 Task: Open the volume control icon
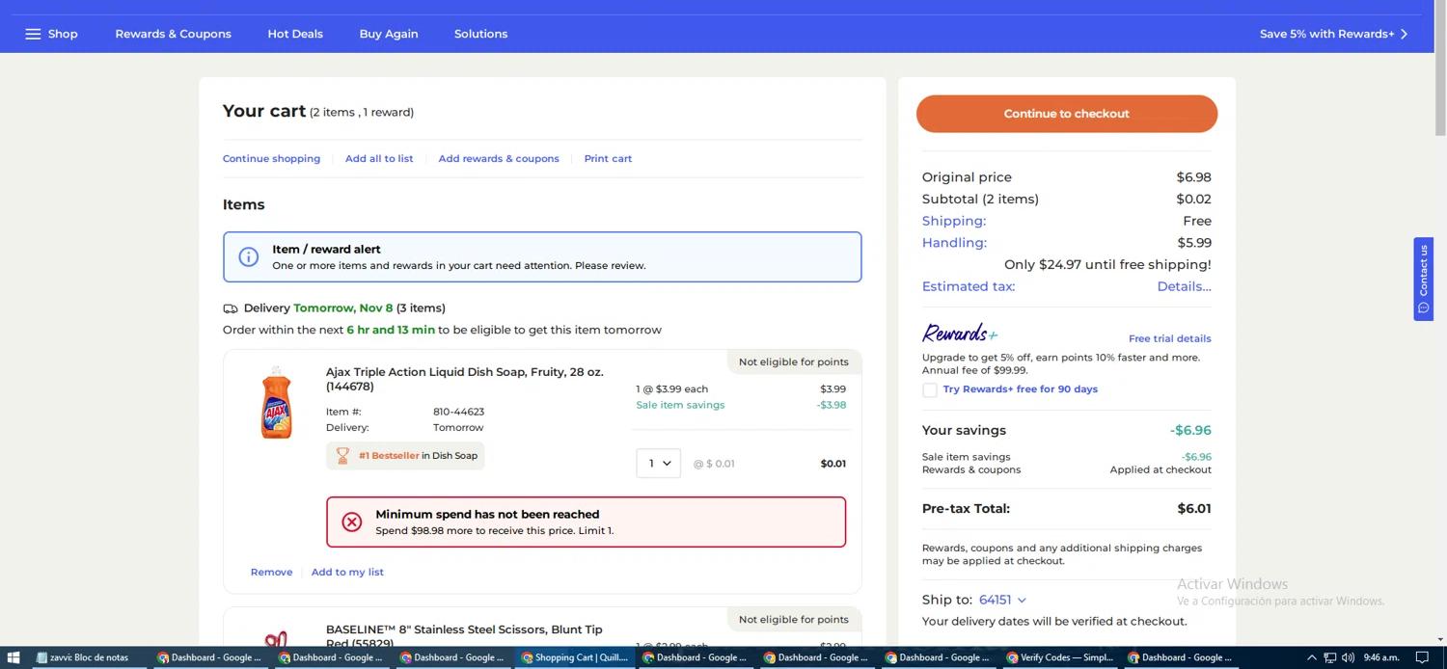(x=1348, y=657)
